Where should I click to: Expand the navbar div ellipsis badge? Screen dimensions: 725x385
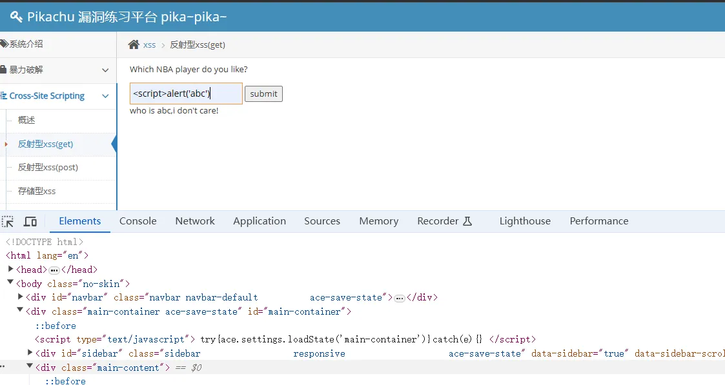pyautogui.click(x=400, y=298)
